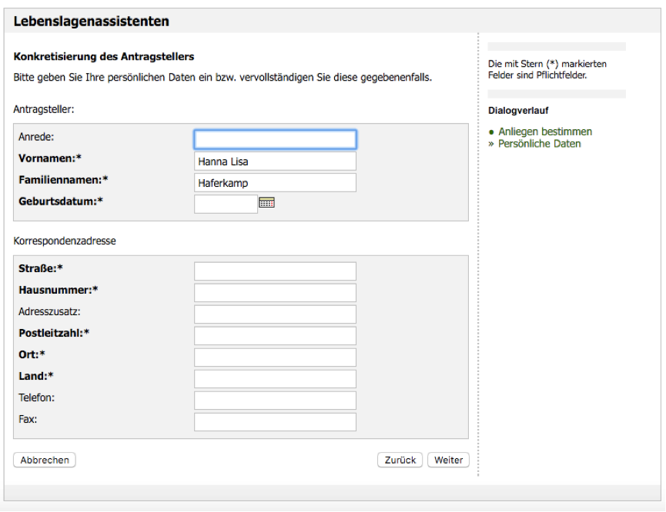Click the Dialogverlauf sidebar heading
Screen dimensions: 666x512
(518, 111)
